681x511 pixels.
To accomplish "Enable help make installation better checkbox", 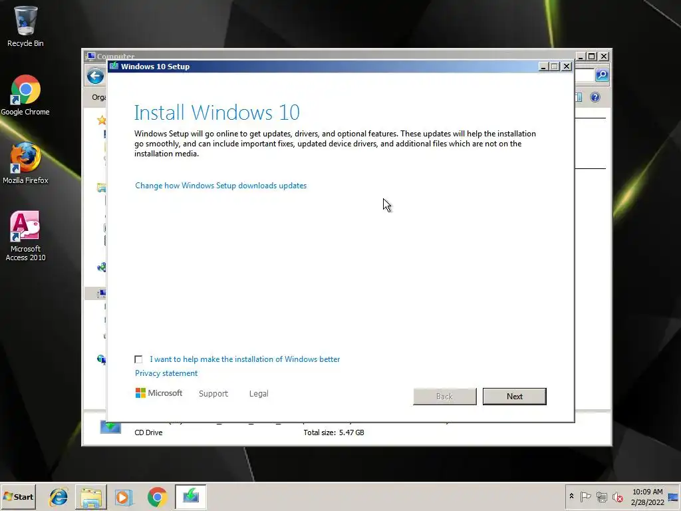I will tap(138, 359).
